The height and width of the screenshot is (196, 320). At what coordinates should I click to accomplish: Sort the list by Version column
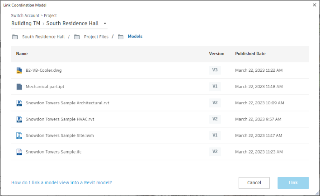[x=216, y=54]
